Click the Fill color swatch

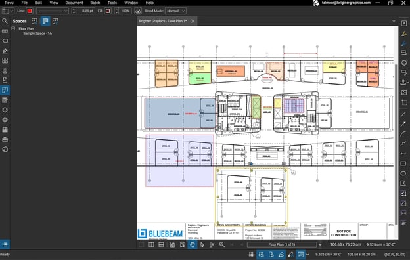point(108,11)
